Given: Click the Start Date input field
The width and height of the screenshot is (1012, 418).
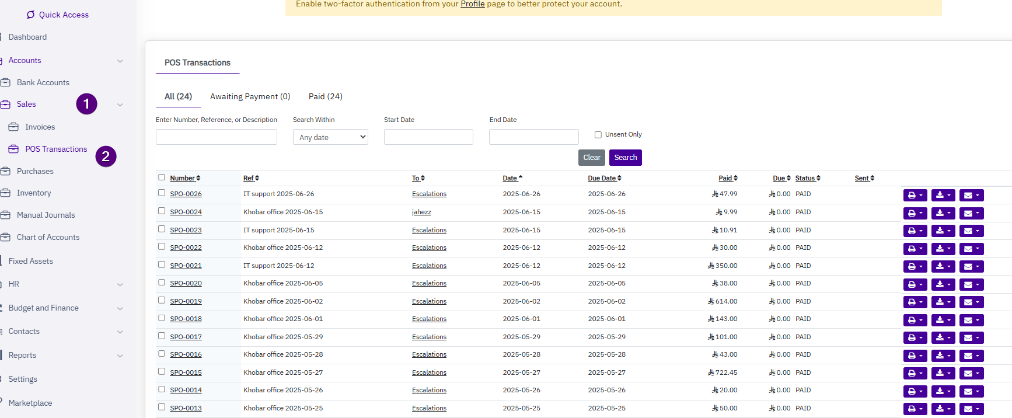Looking at the screenshot, I should point(428,137).
